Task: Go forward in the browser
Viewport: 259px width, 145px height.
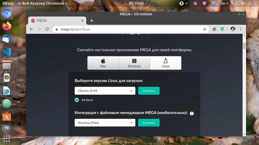Action: [x=39, y=29]
